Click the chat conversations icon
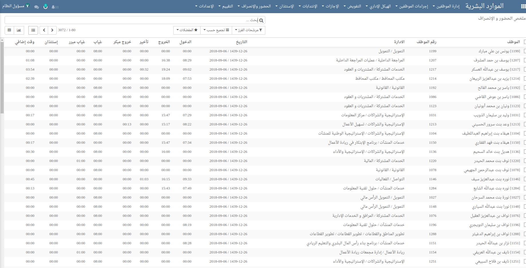526x268 pixels. (36, 7)
